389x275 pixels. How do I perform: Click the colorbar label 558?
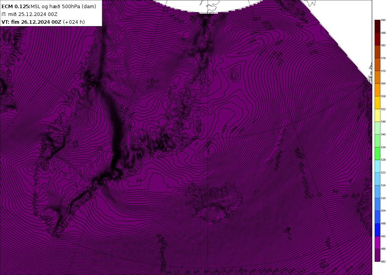[383, 96]
